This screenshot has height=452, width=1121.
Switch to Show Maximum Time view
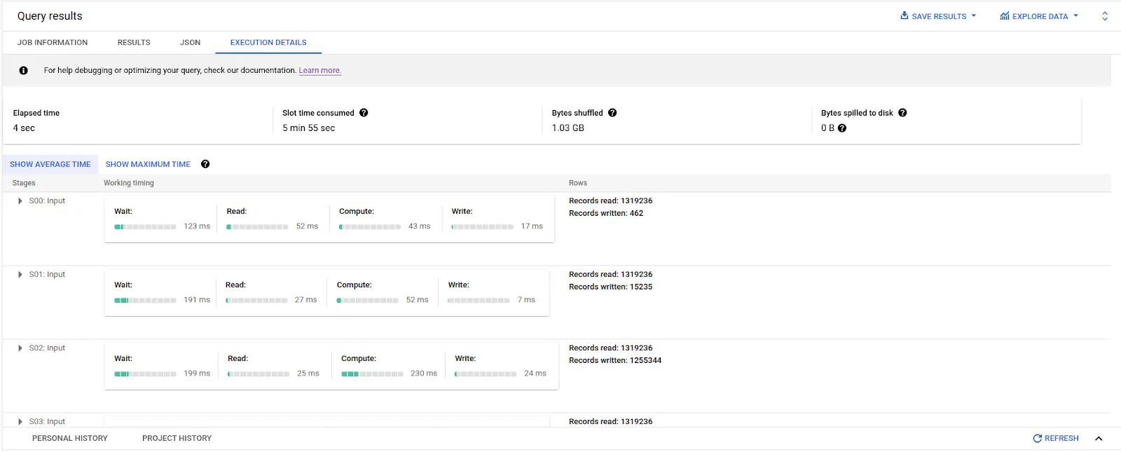pos(148,164)
